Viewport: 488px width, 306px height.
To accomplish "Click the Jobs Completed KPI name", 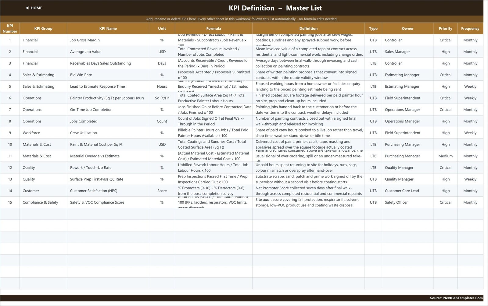I will pos(108,121).
